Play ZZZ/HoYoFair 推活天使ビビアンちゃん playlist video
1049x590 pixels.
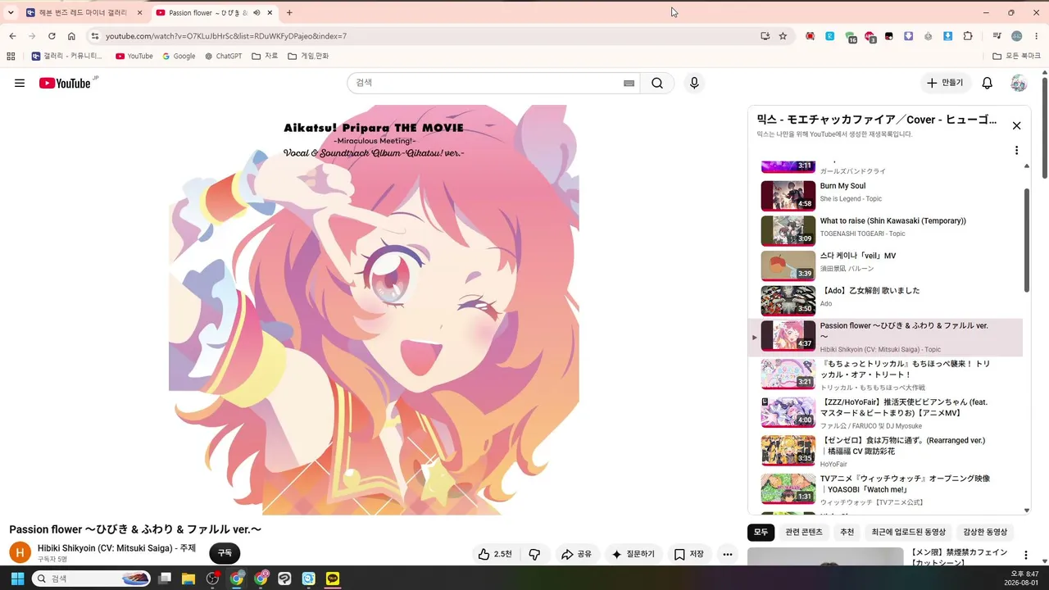(885, 412)
